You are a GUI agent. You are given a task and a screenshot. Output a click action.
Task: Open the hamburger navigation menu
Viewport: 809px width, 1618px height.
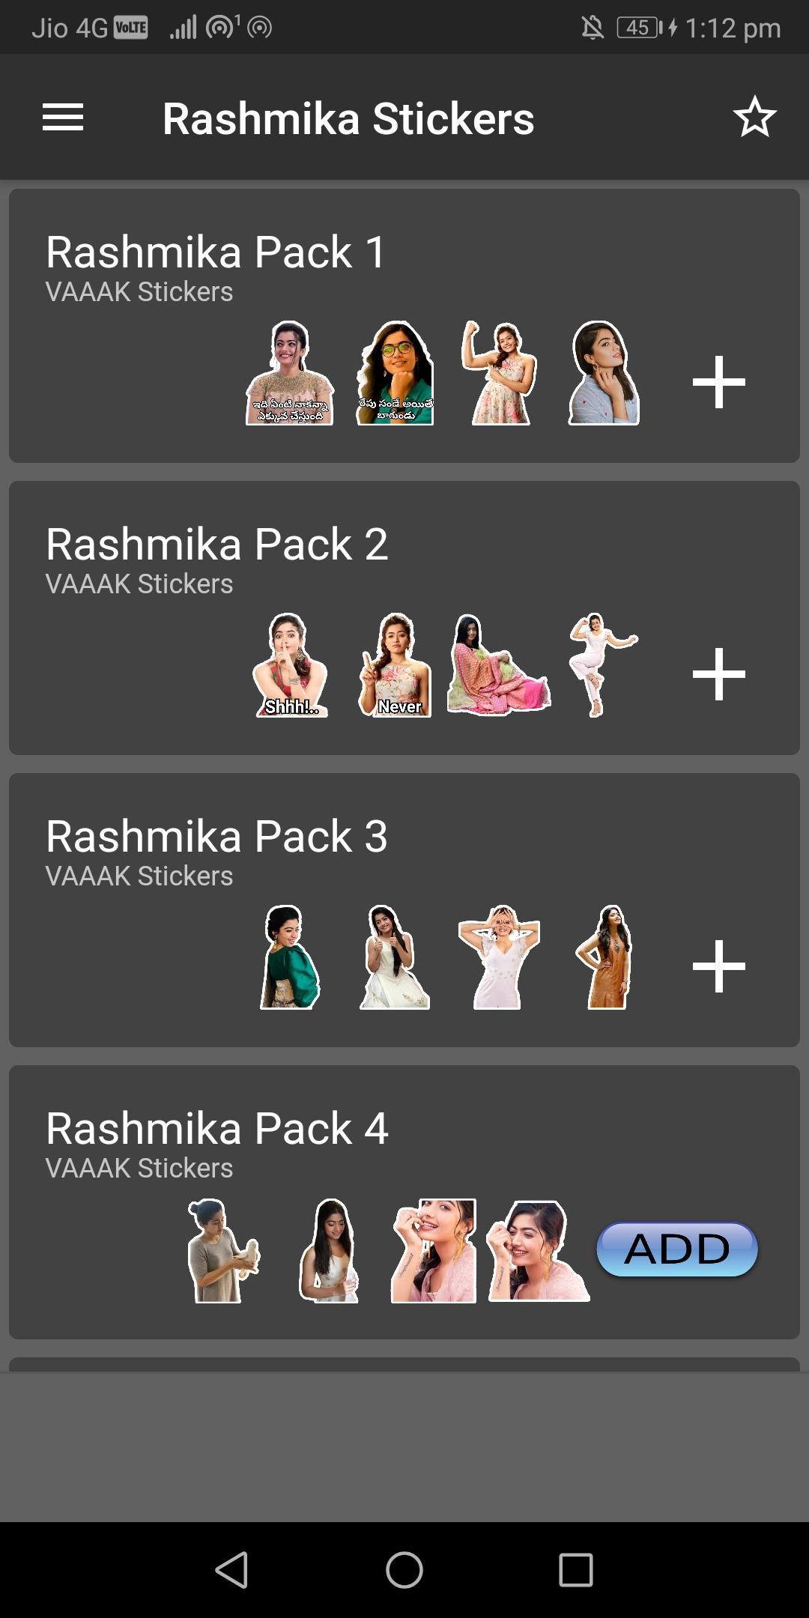pyautogui.click(x=63, y=118)
